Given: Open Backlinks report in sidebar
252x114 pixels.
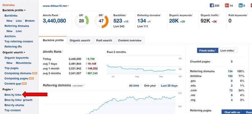Looking at the screenshot, I should pos(11,16).
